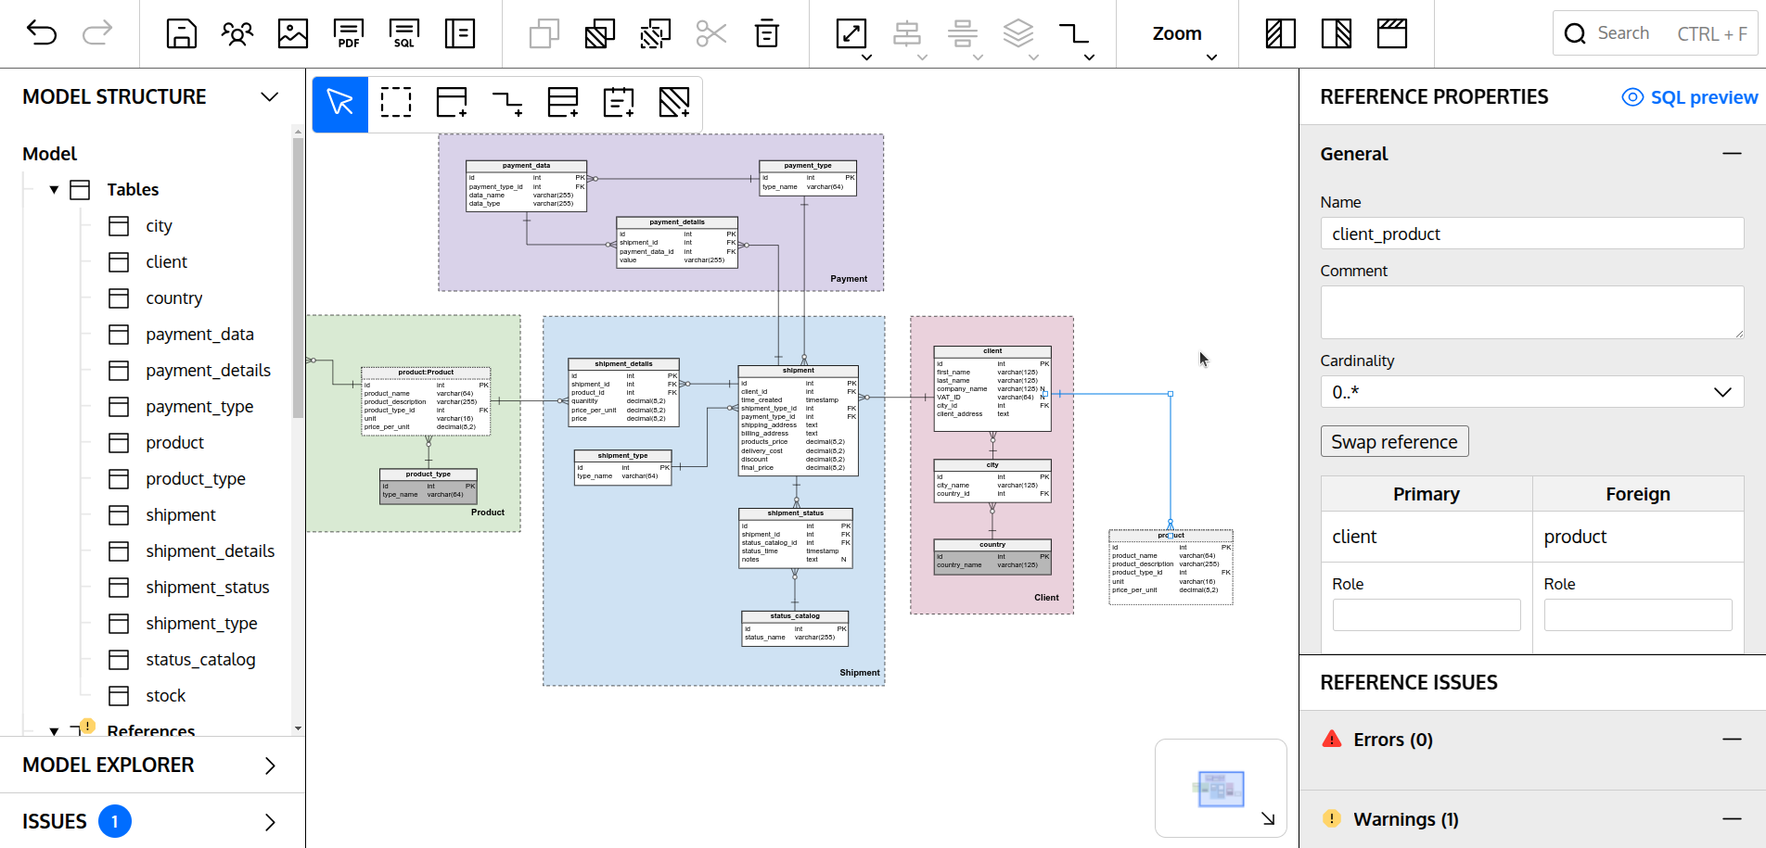The image size is (1766, 848).
Task: Export diagram as image icon
Action: click(x=293, y=33)
